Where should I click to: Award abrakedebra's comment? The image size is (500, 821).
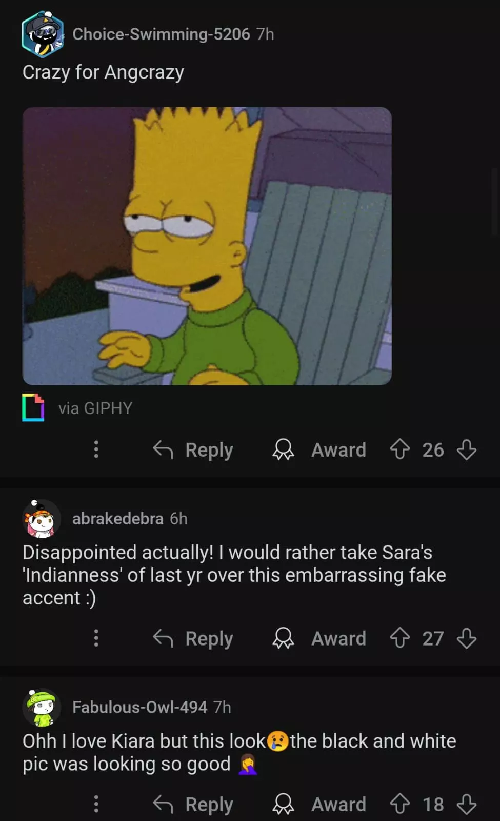click(319, 639)
